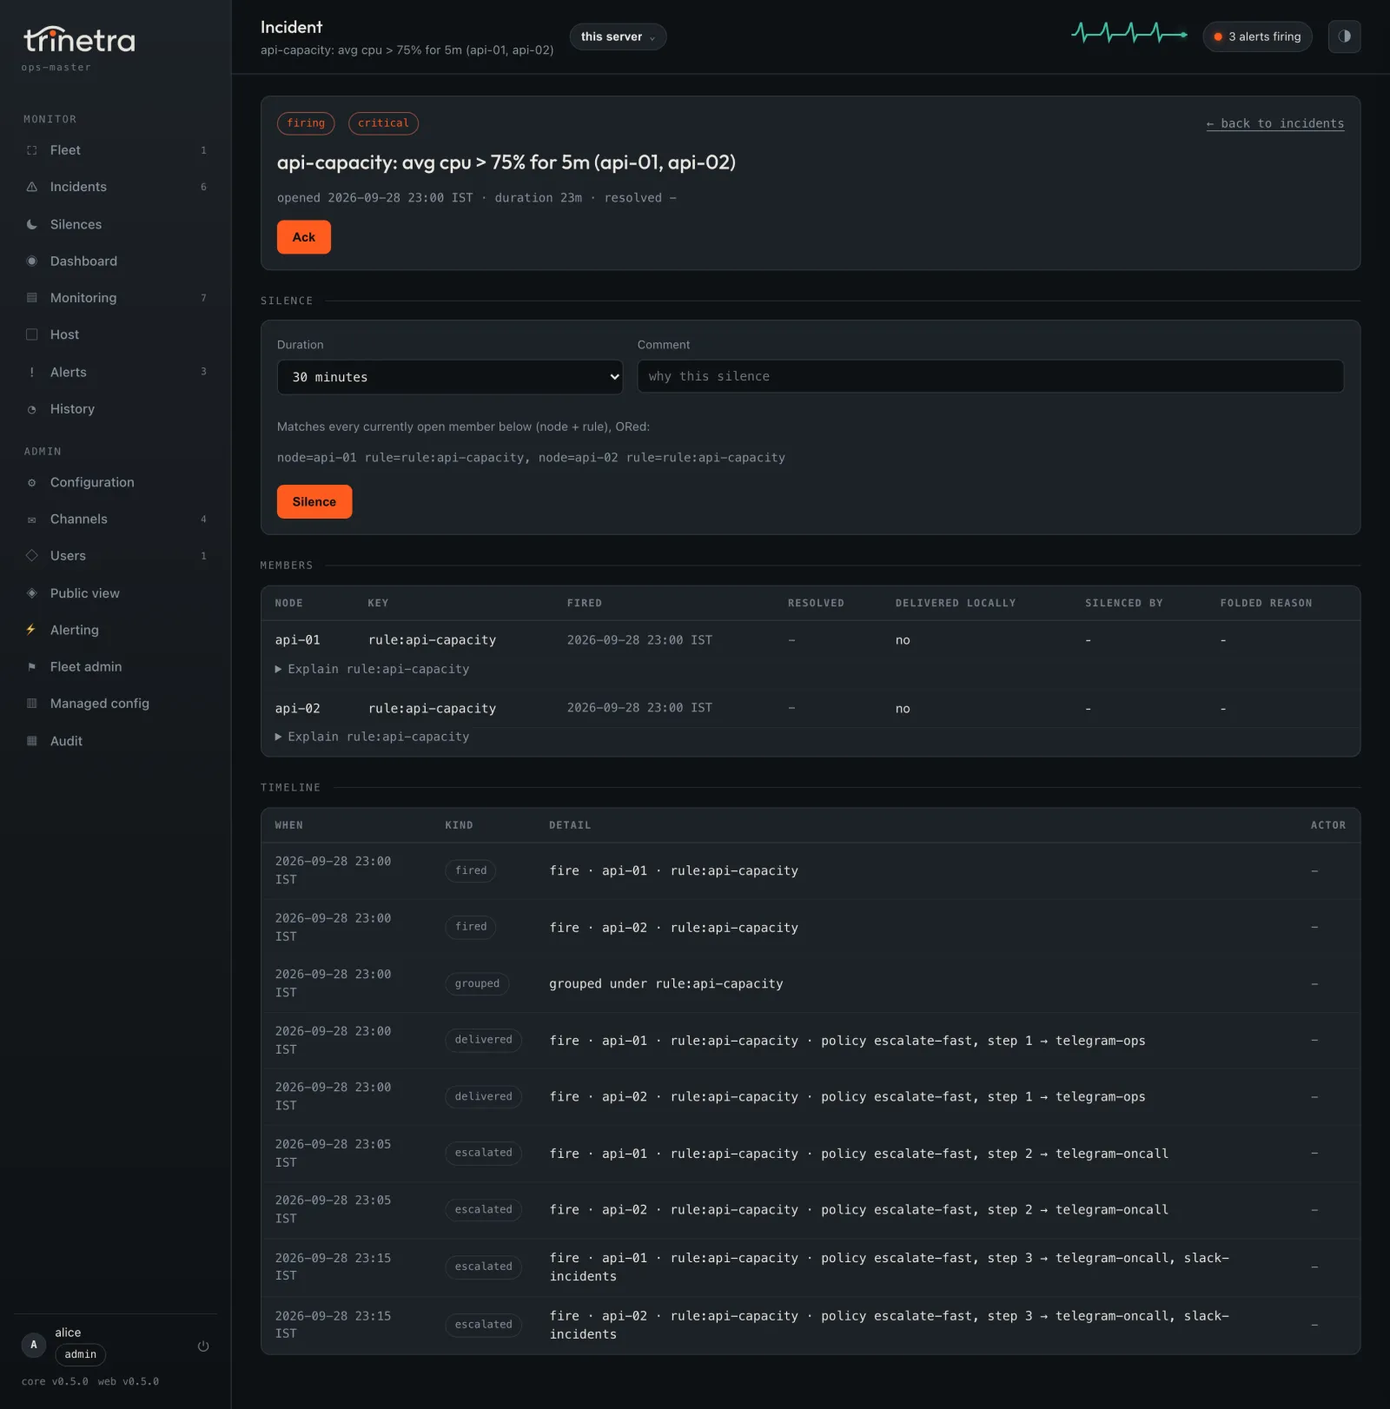Expand Explain rule:api-capacity for api-02
Image resolution: width=1390 pixels, height=1409 pixels.
pos(372,737)
